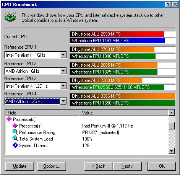180x175 pixels.
Task: Select the System Threads row label
Action: [34, 146]
